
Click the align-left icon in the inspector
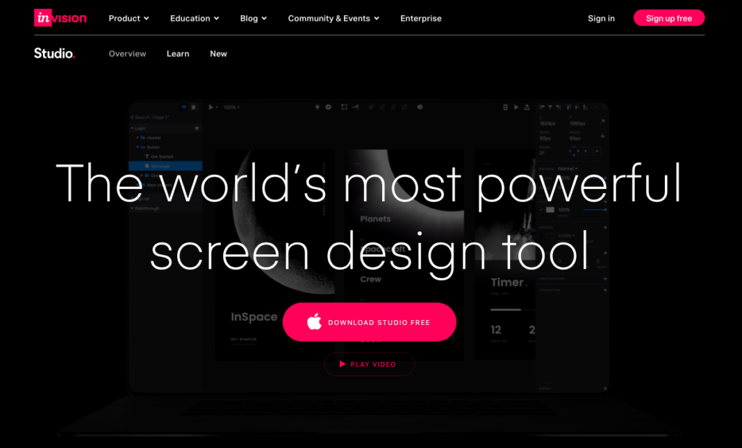[x=543, y=106]
